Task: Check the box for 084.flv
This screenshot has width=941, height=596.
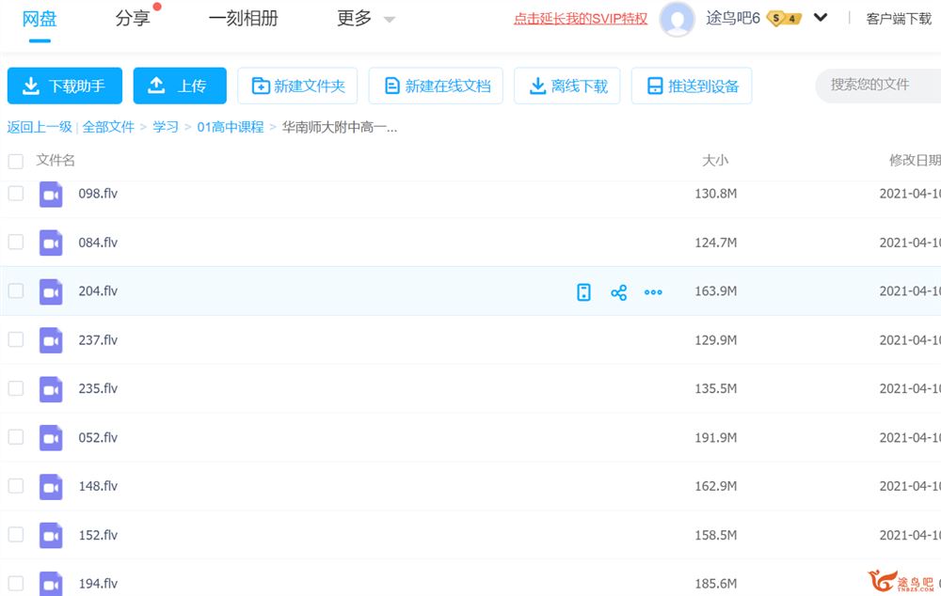Action: pos(16,243)
